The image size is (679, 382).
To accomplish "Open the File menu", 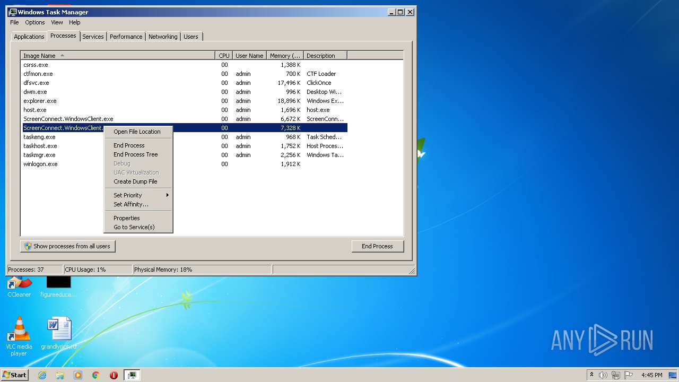I will 14,22.
